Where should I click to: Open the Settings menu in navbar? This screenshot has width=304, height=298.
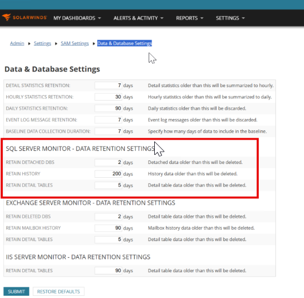[x=230, y=18]
